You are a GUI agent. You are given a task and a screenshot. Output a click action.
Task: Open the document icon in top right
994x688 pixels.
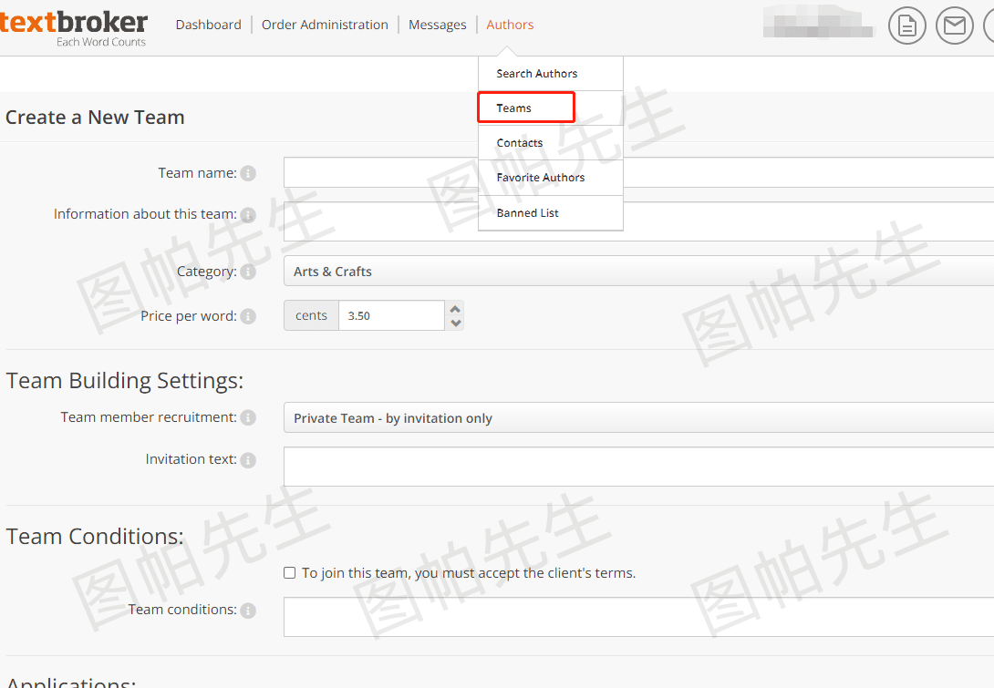[x=906, y=25]
